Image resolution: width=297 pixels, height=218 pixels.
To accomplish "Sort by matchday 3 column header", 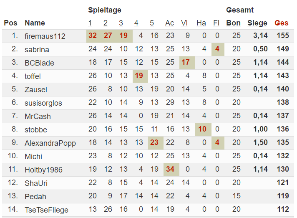I will pyautogui.click(x=121, y=23).
